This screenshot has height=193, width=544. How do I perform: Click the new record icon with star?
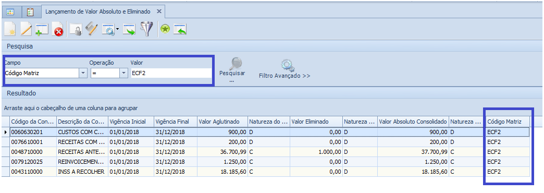10,29
